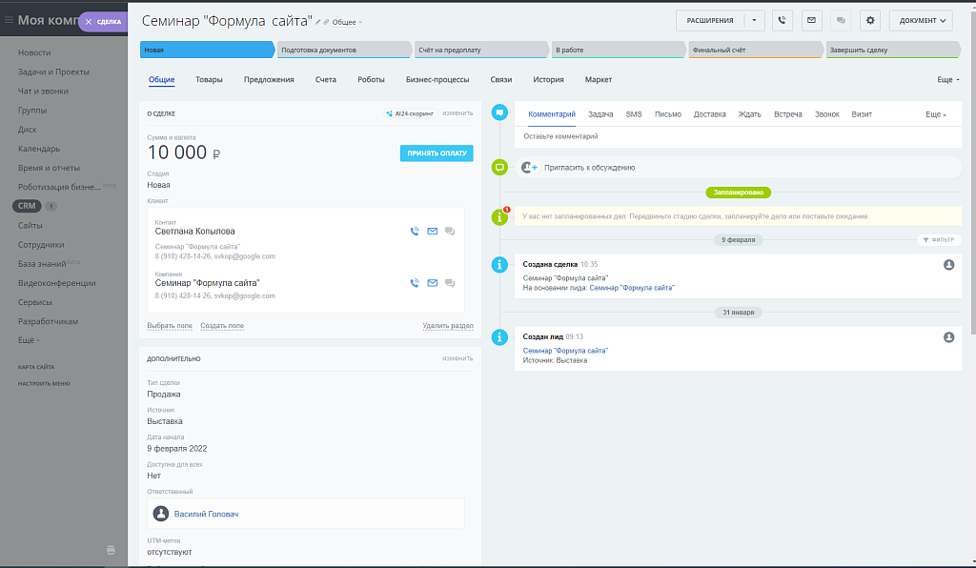
Task: Expand the Документ dropdown
Action: [920, 20]
